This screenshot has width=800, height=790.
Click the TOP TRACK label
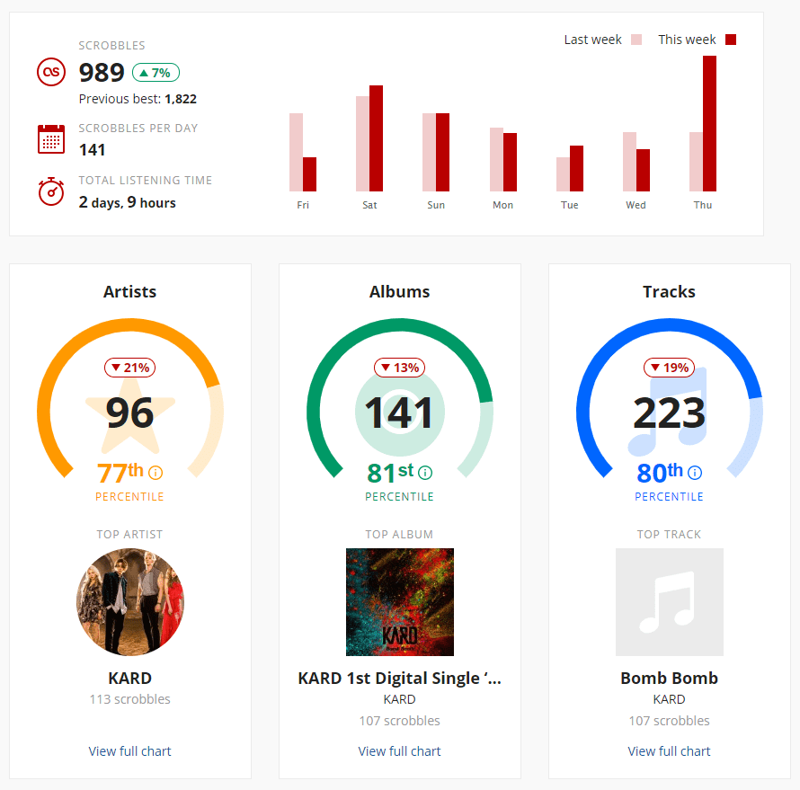[x=669, y=535]
